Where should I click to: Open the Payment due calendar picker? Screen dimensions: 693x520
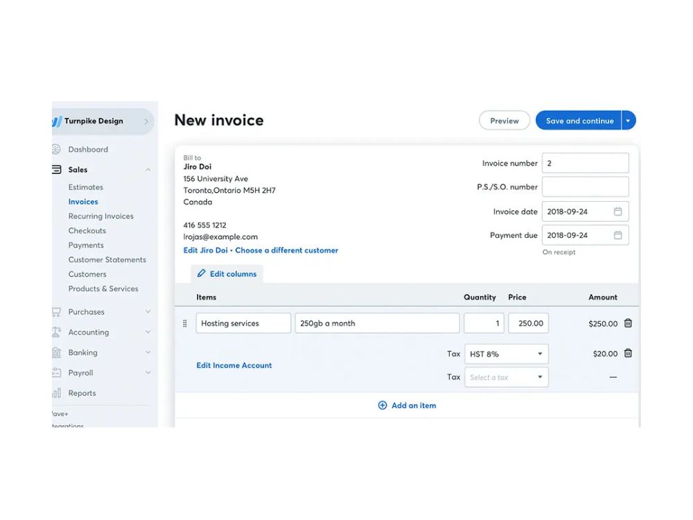point(618,235)
